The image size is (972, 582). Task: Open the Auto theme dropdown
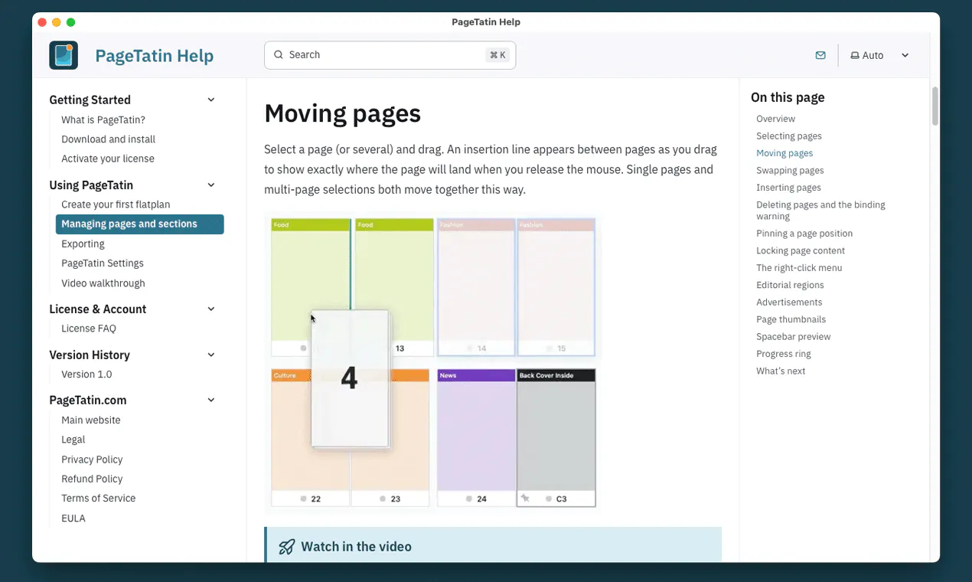pyautogui.click(x=880, y=55)
